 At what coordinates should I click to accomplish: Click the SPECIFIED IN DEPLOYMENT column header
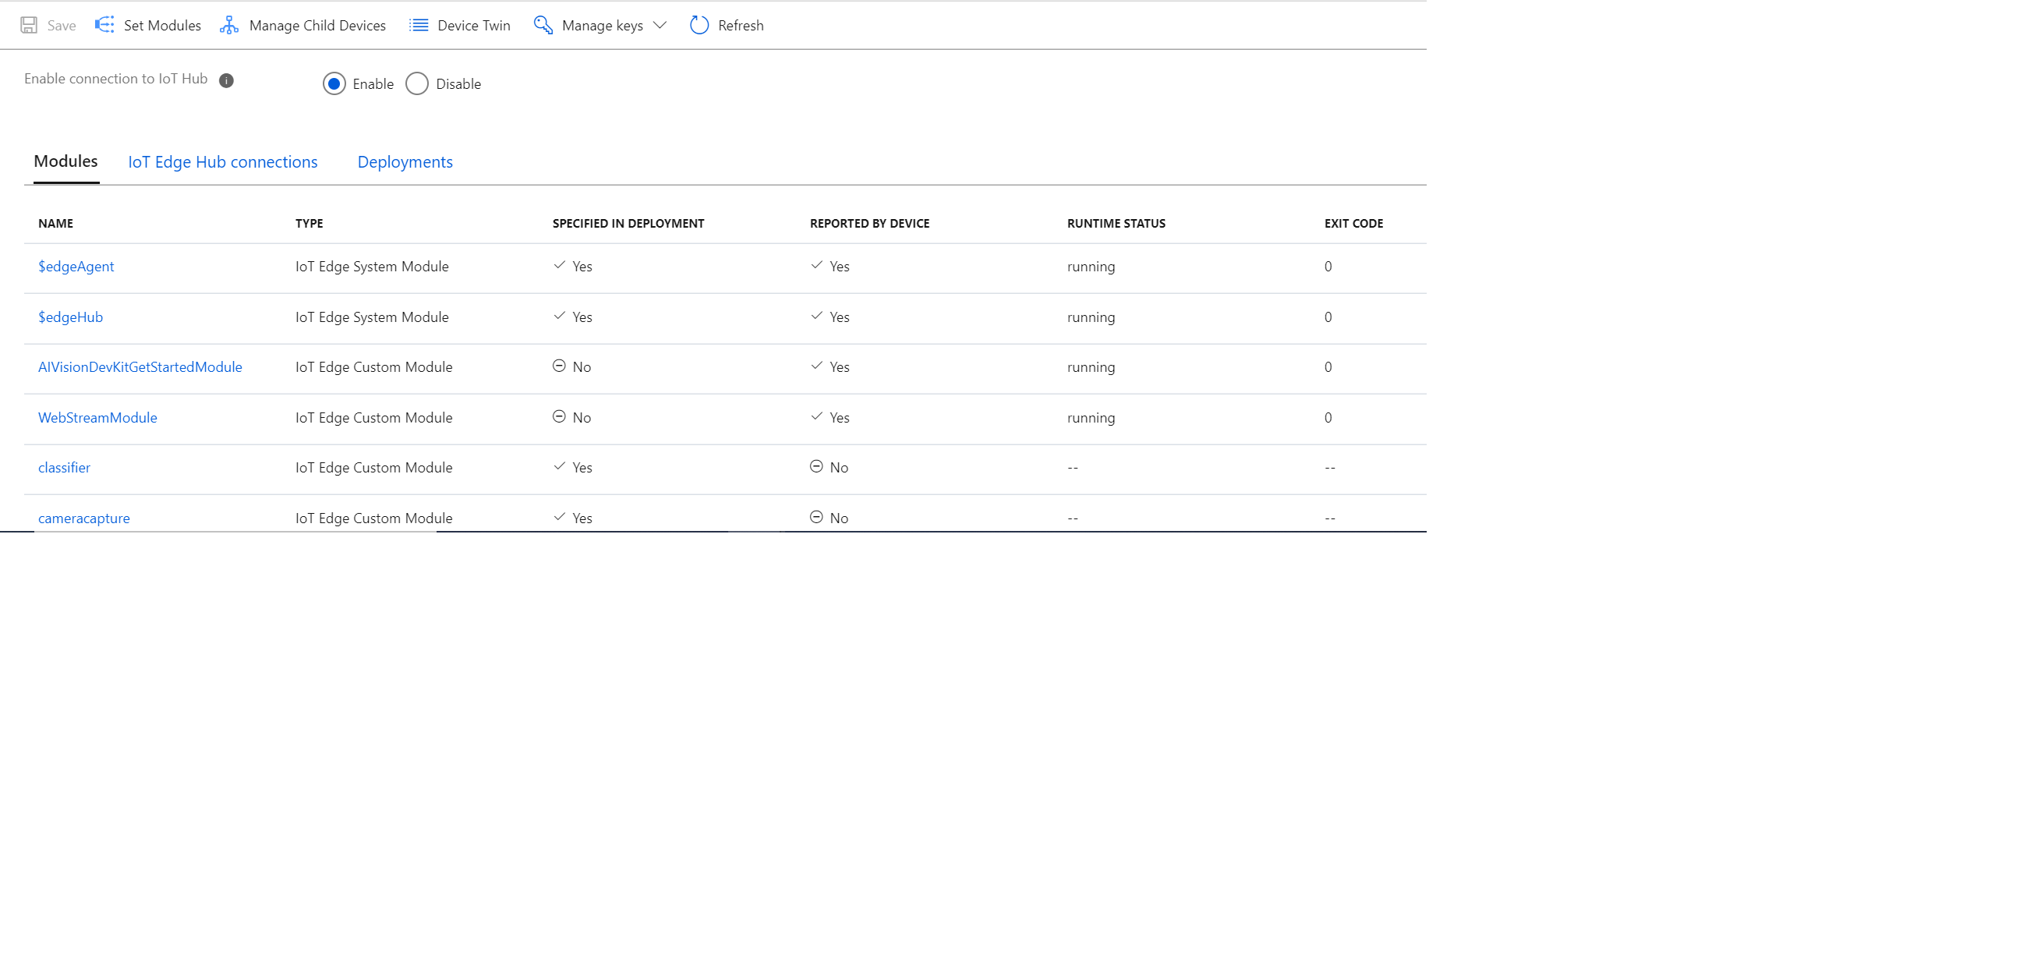point(628,224)
